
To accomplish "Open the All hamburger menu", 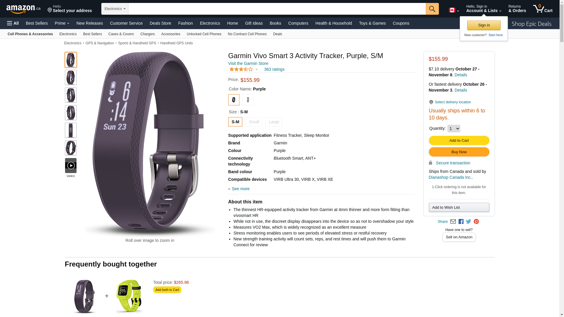I will tap(13, 23).
